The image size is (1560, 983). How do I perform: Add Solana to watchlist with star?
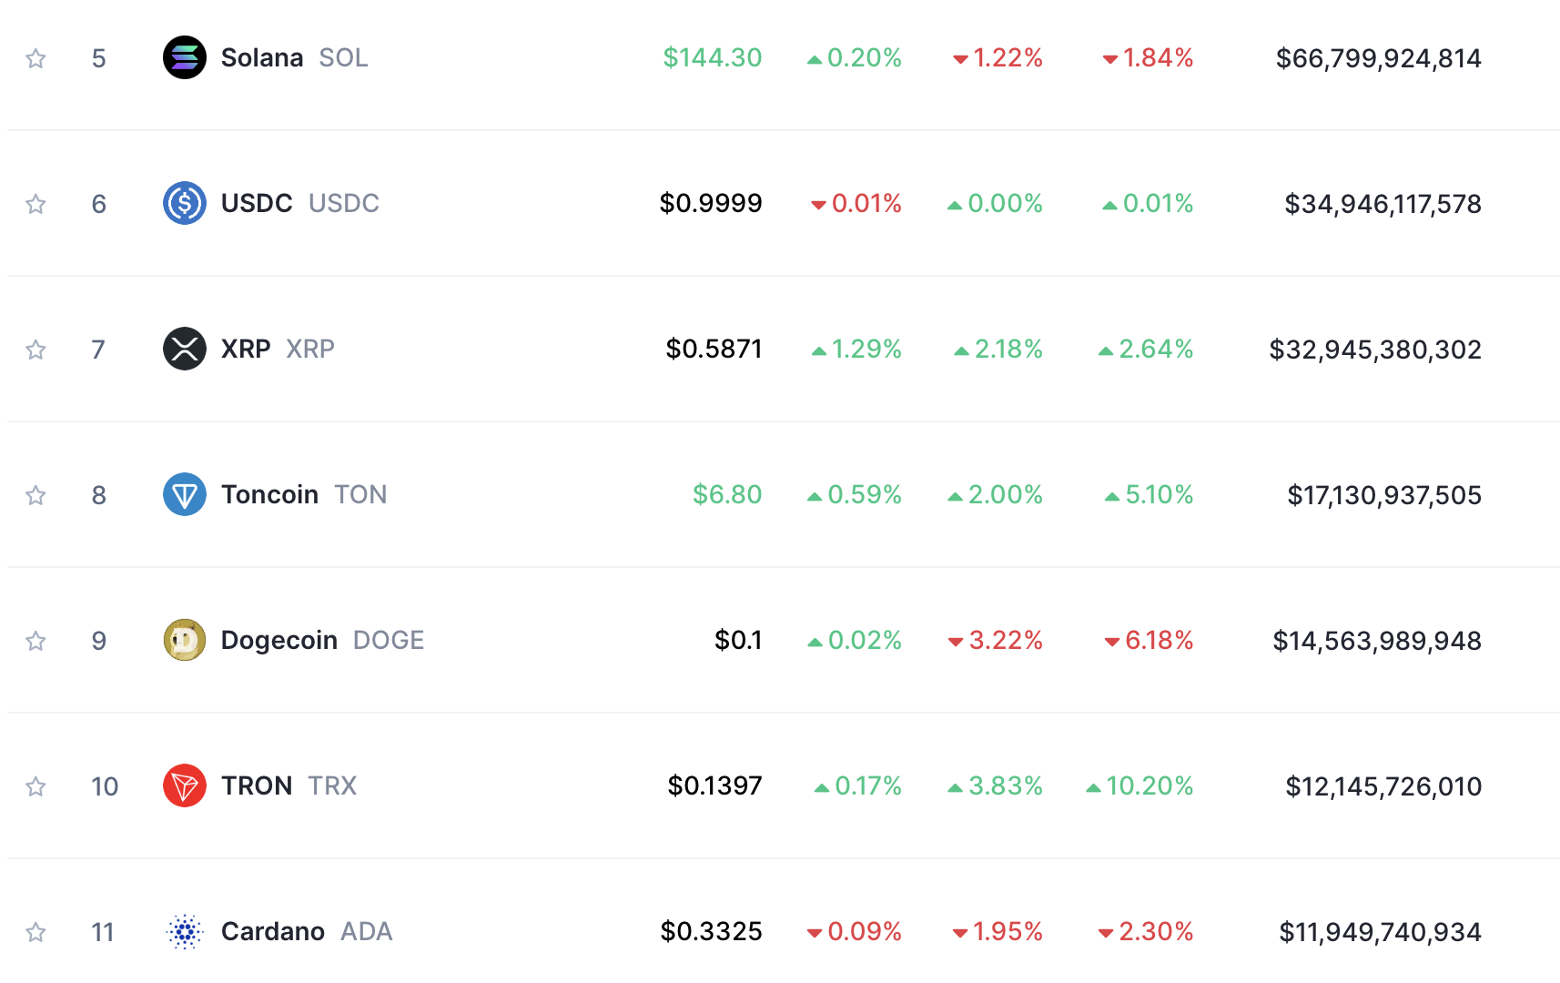pyautogui.click(x=35, y=58)
